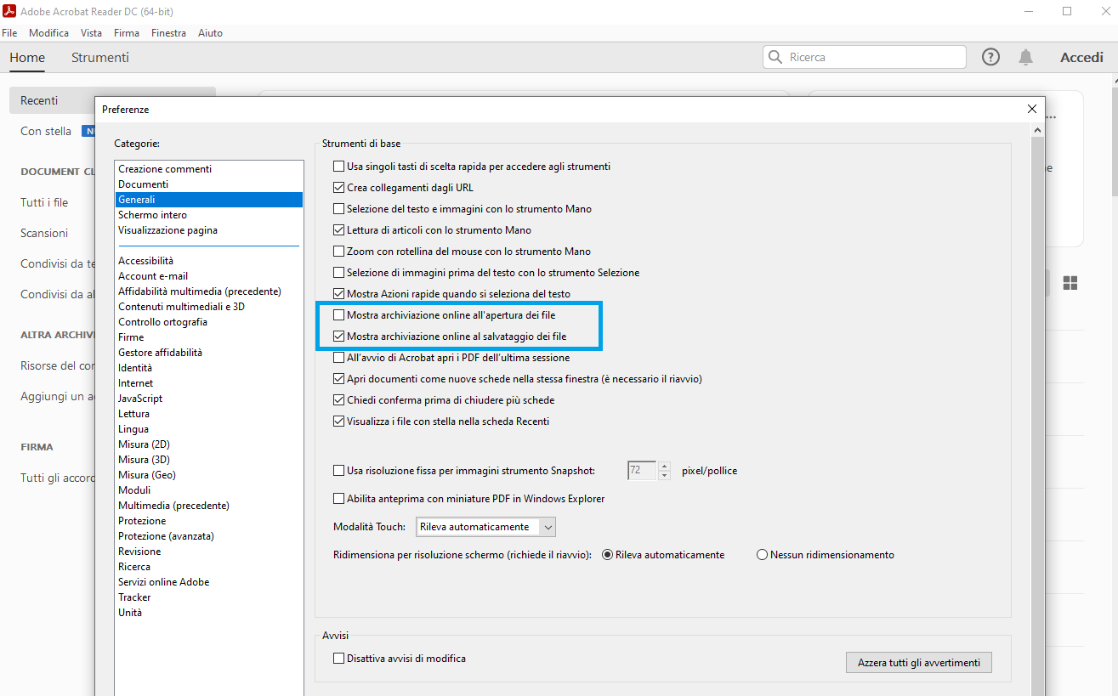The height and width of the screenshot is (696, 1118).
Task: Open the File menu
Action: click(x=9, y=33)
